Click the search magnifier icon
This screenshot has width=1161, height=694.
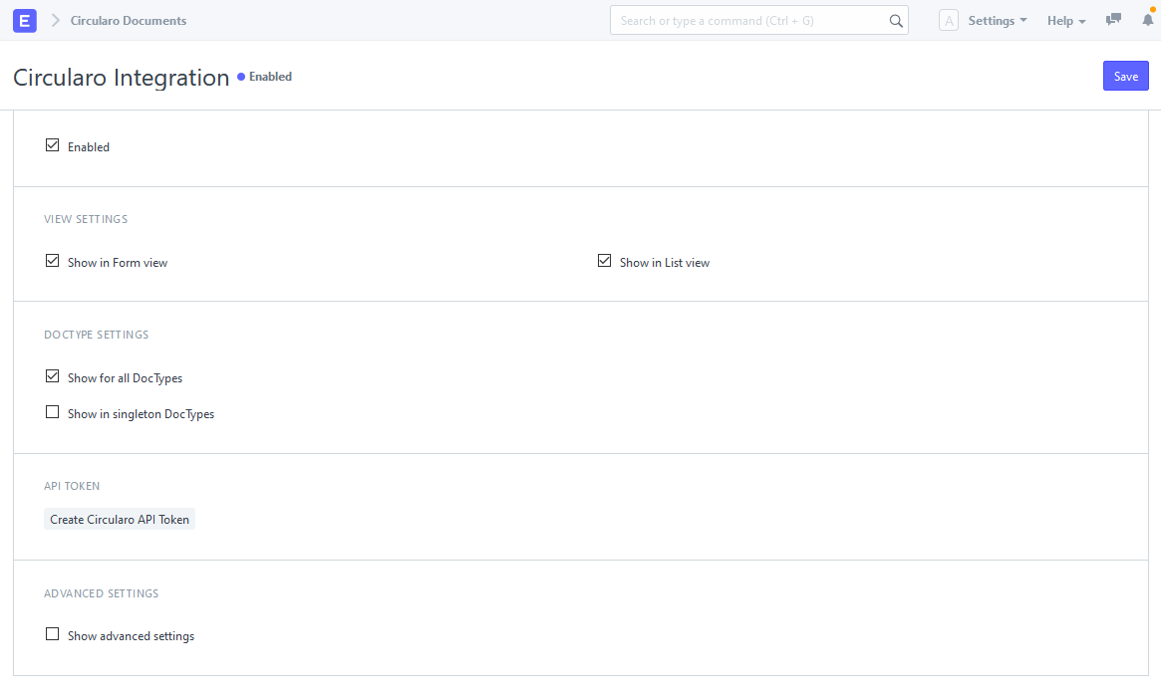pos(895,21)
